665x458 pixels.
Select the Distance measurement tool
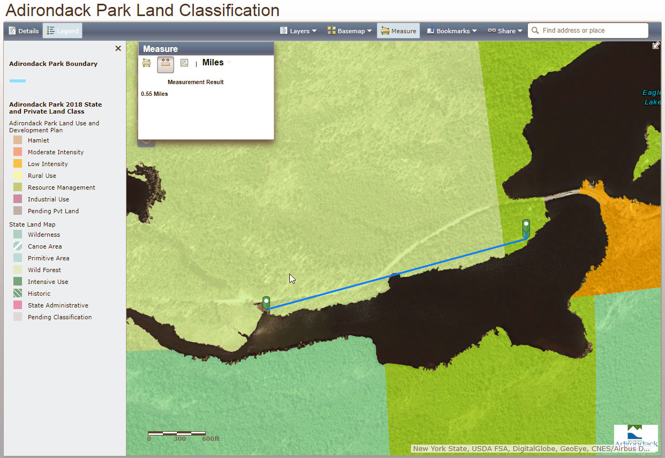165,64
